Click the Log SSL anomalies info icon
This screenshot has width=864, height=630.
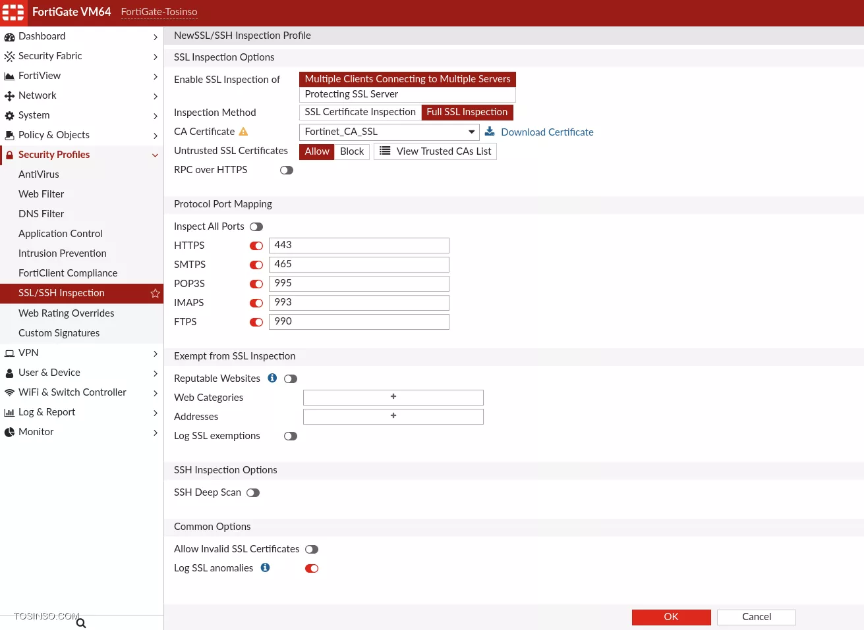coord(265,567)
